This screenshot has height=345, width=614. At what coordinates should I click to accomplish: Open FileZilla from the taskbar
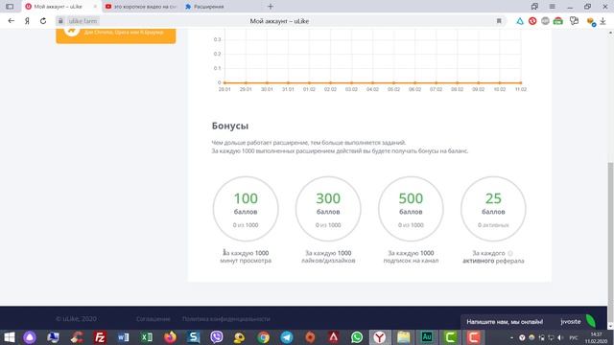pyautogui.click(x=100, y=337)
